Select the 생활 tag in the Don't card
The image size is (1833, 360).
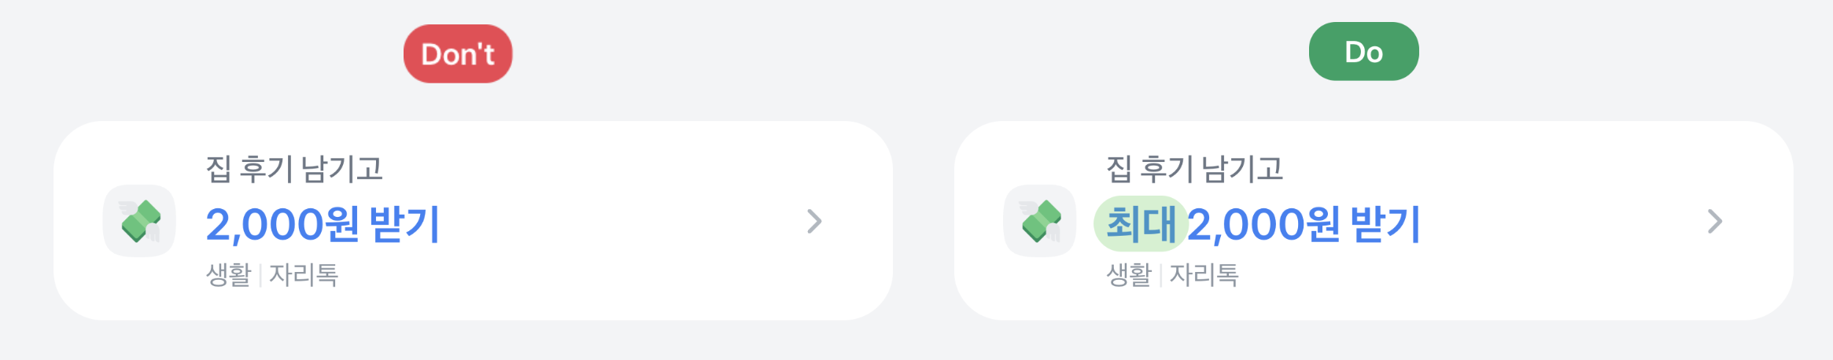[x=228, y=274]
